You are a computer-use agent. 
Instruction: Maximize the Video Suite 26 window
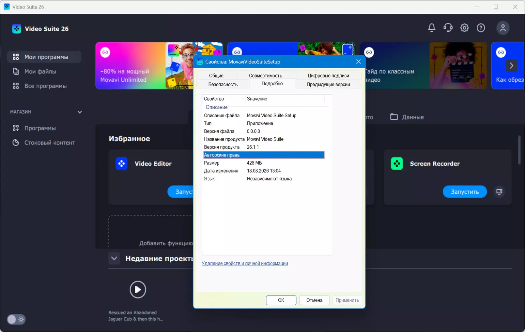(x=496, y=7)
